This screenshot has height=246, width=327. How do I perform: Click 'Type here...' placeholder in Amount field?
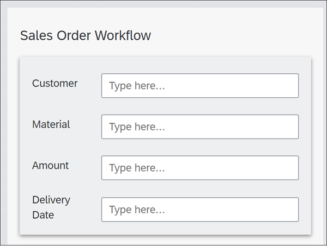coord(137,168)
